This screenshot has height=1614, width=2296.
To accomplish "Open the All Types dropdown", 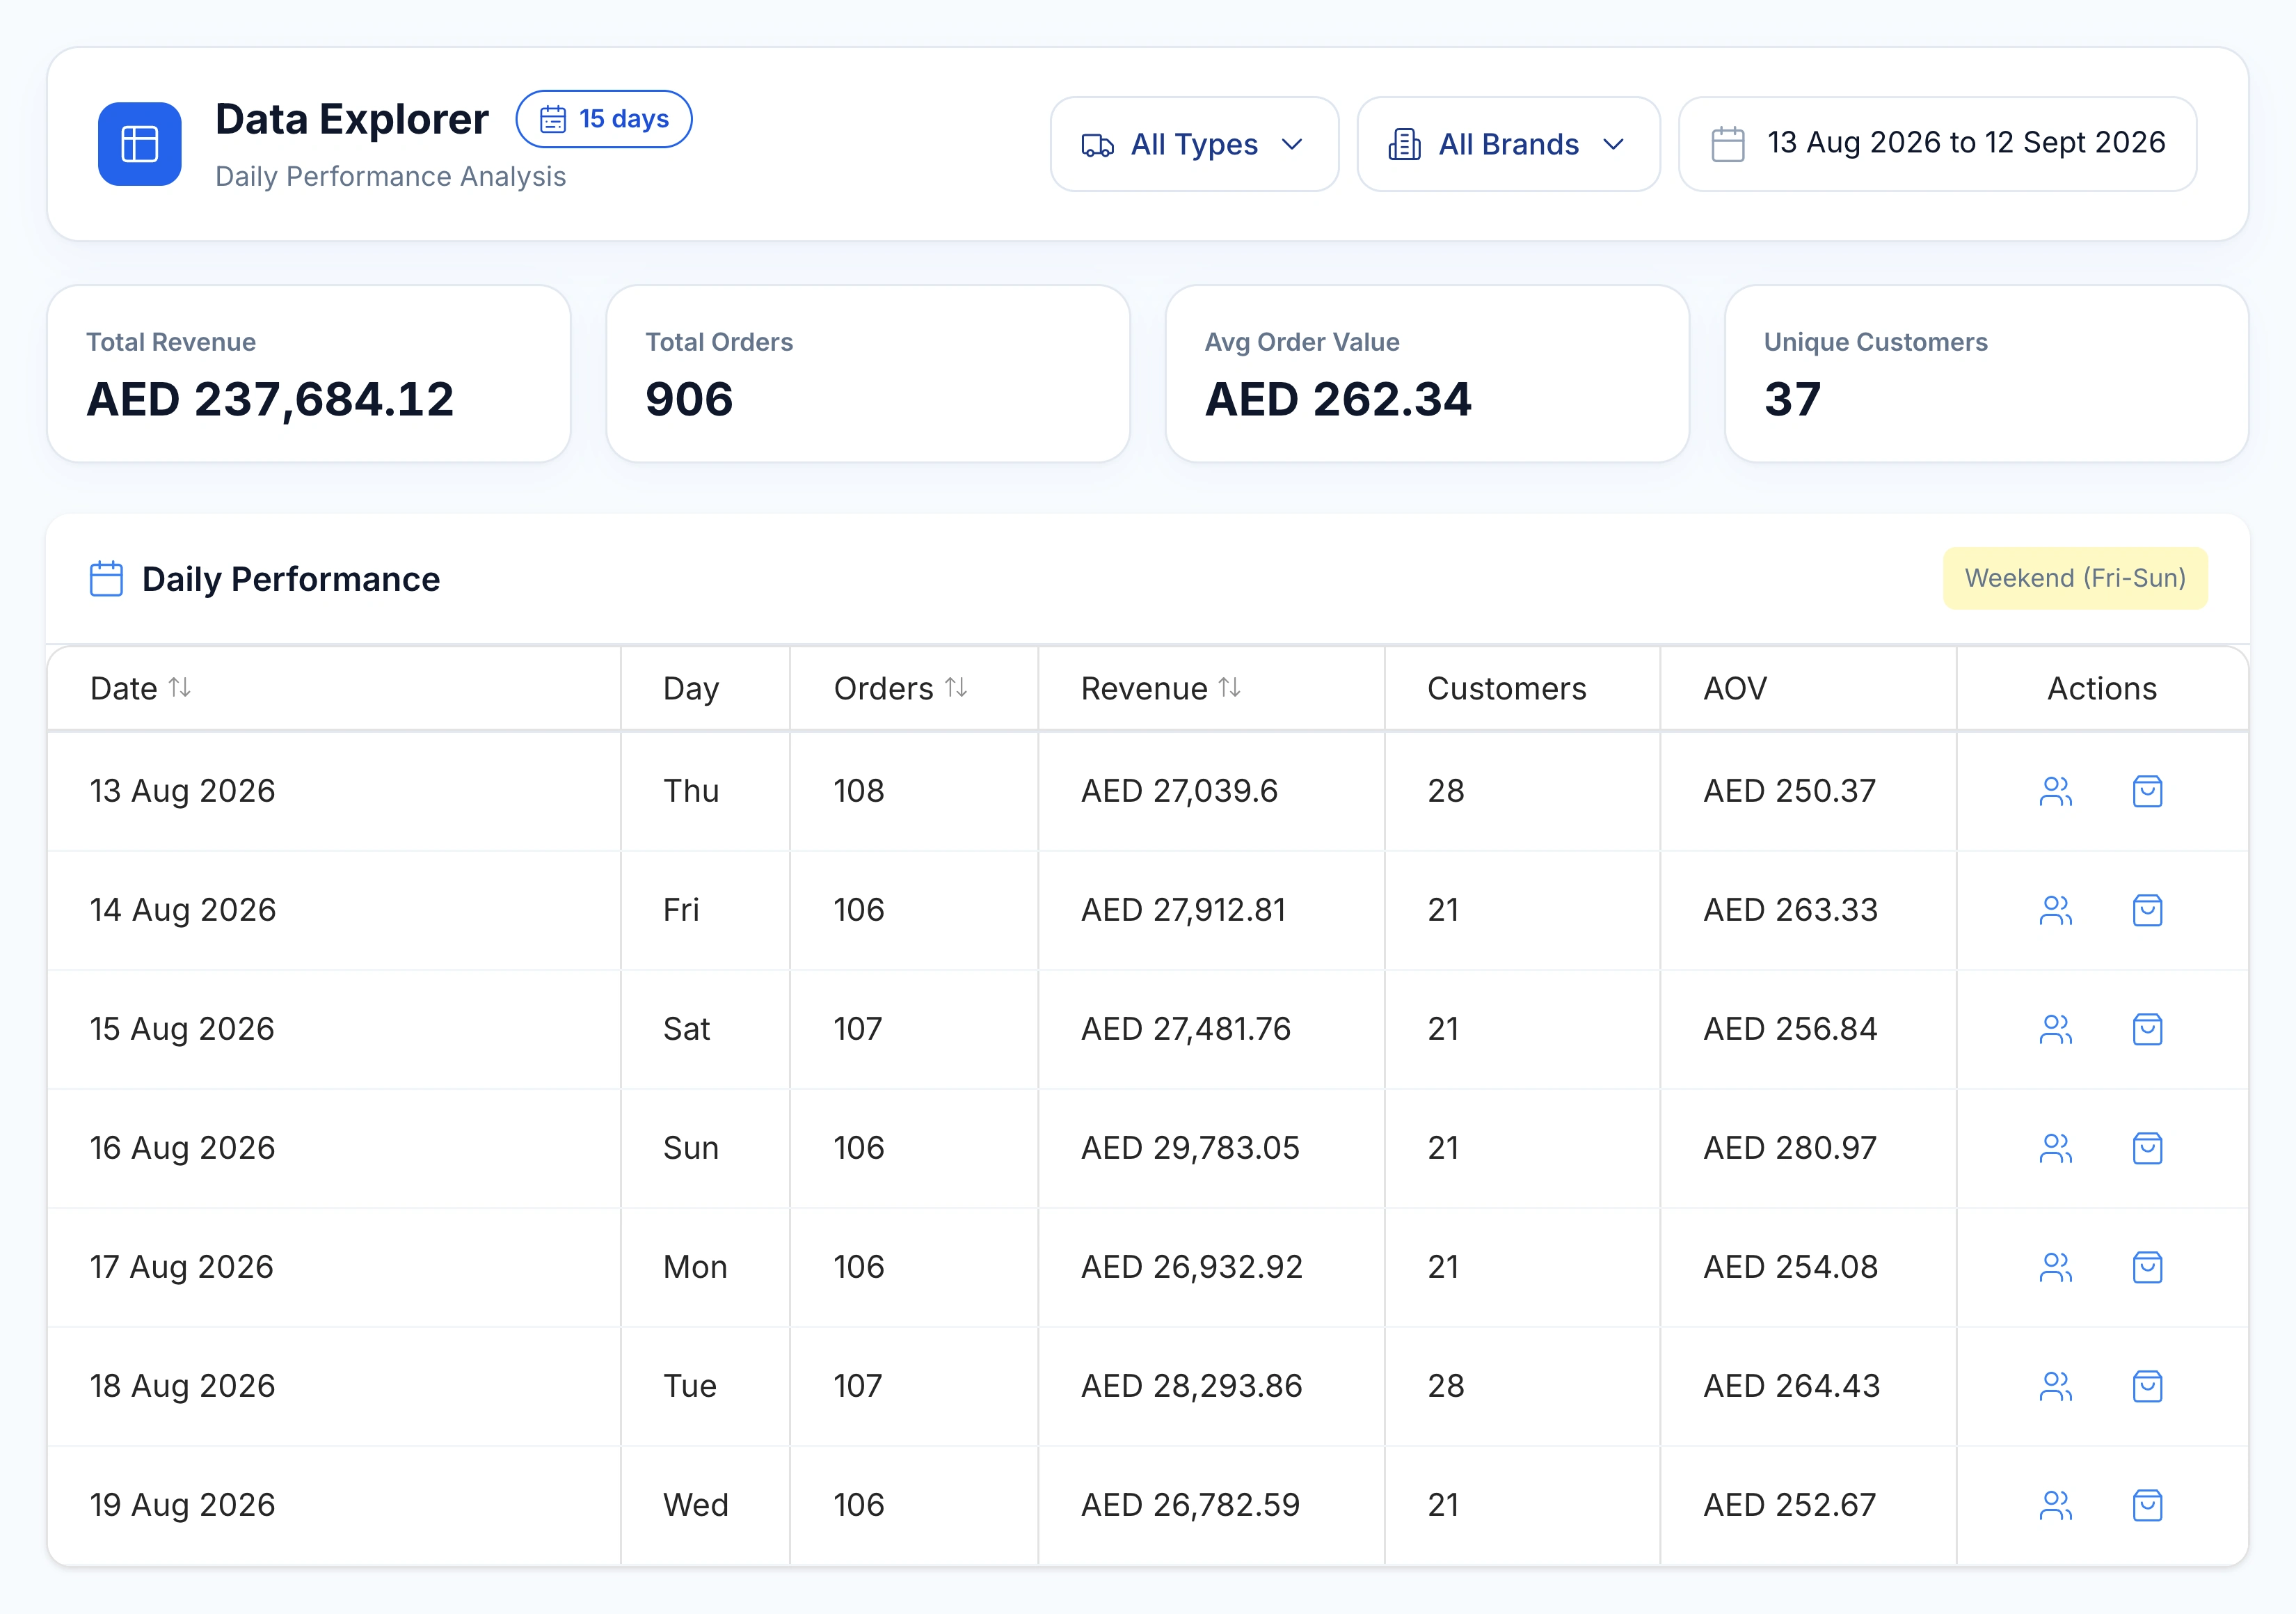I will (x=1194, y=144).
